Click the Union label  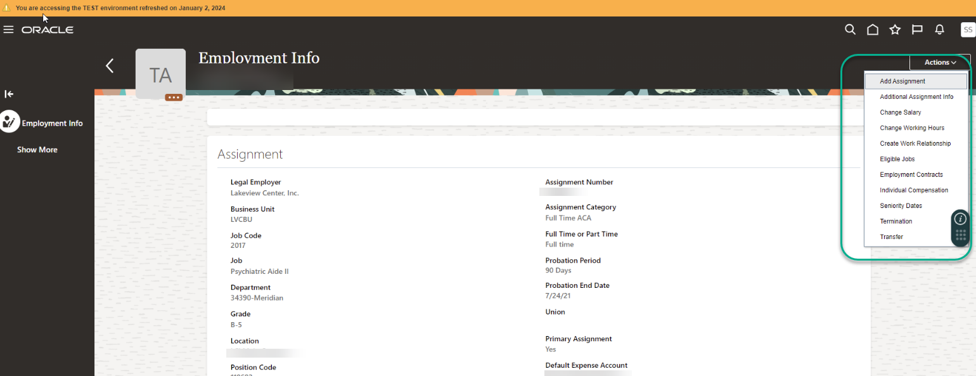555,312
